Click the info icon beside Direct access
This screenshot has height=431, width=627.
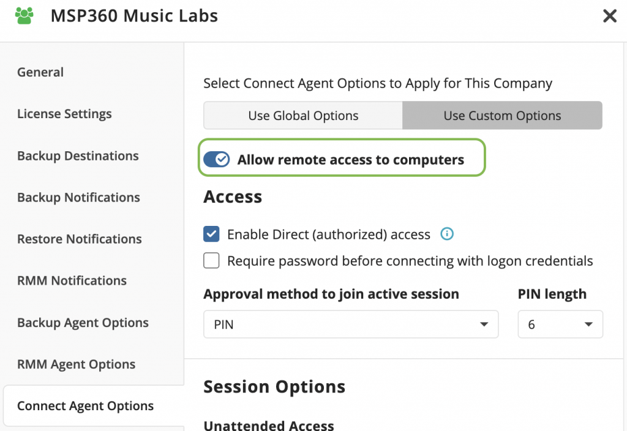click(446, 234)
